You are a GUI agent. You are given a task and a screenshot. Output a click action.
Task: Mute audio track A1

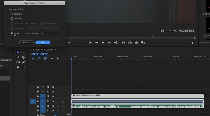(x=53, y=101)
